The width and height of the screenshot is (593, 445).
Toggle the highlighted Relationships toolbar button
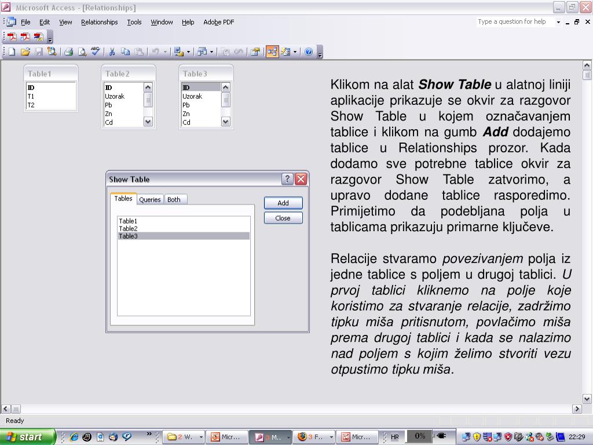[x=272, y=52]
